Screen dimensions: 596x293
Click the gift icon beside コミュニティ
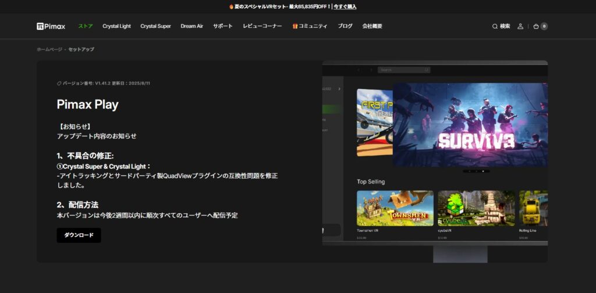tap(295, 26)
